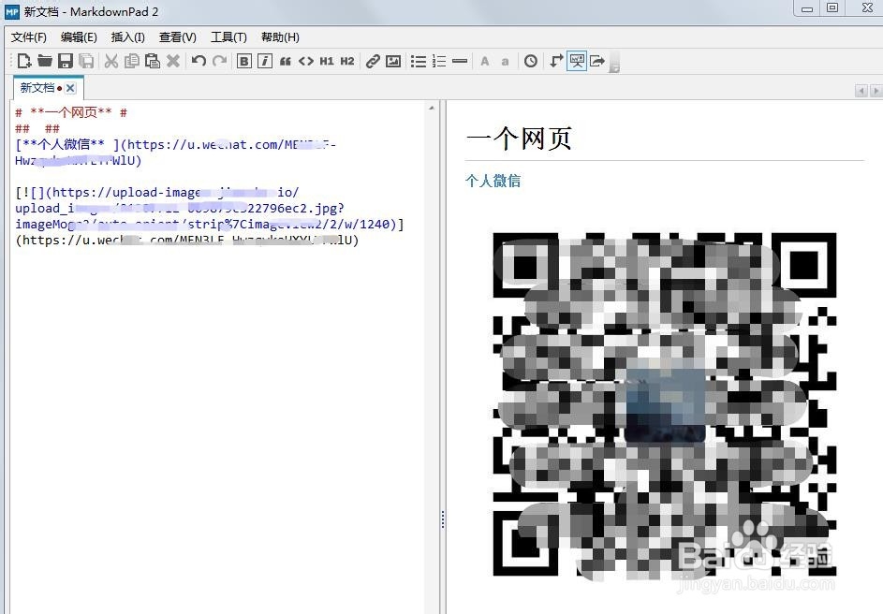The height and width of the screenshot is (614, 883).
Task: Open toolbar overflow options
Action: (615, 63)
